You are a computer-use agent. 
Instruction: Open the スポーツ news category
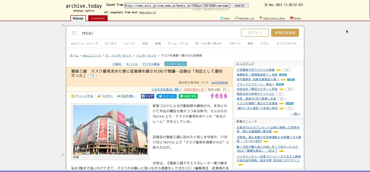(234, 44)
